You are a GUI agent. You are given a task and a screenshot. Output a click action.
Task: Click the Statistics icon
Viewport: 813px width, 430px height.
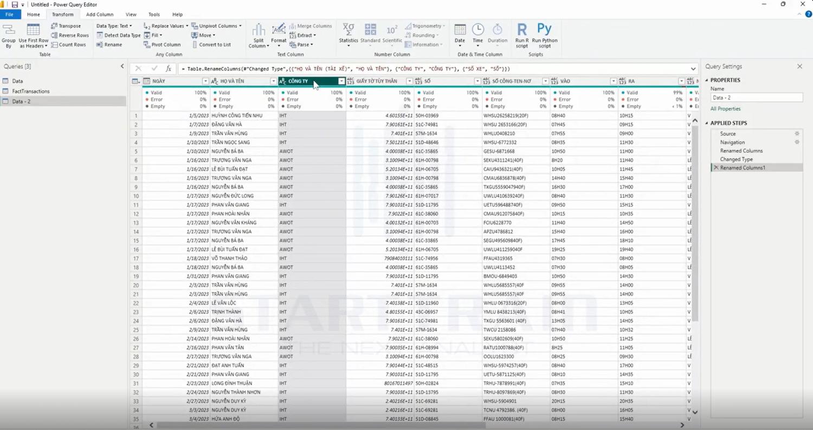pos(349,29)
